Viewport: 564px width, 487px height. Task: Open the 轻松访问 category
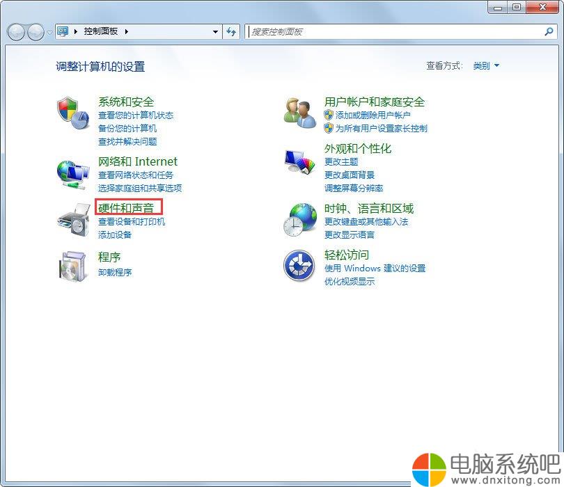pyautogui.click(x=346, y=255)
